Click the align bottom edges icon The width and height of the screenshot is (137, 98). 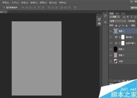30,8
